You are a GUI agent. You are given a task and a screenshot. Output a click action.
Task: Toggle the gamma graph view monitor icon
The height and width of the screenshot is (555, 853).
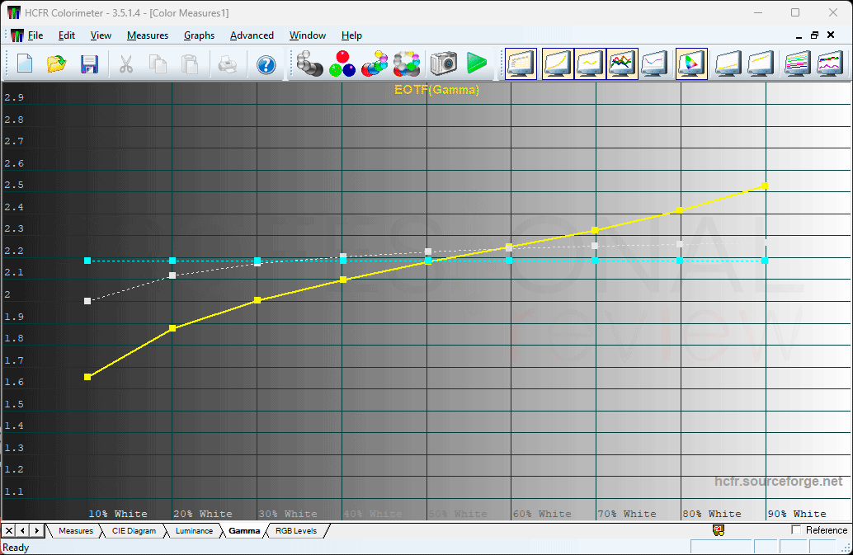click(590, 63)
